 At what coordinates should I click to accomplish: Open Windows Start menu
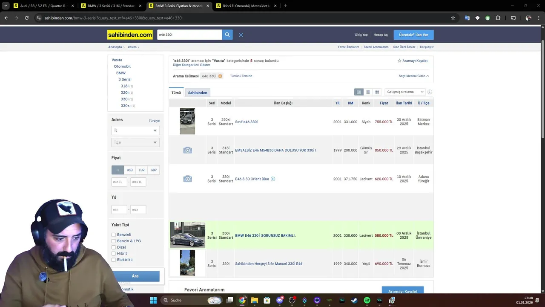(x=153, y=300)
